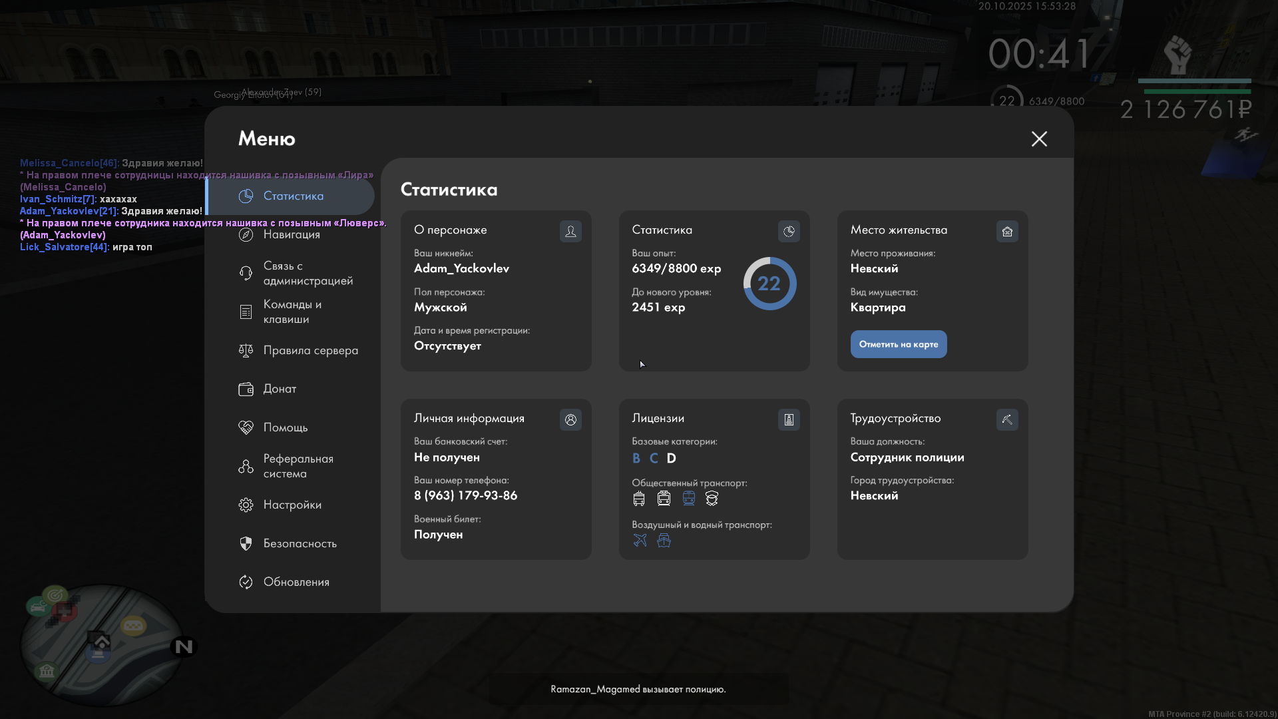Click the tools icon in Трудоустройство card
Screen dimensions: 1278x719
pos(1007,419)
